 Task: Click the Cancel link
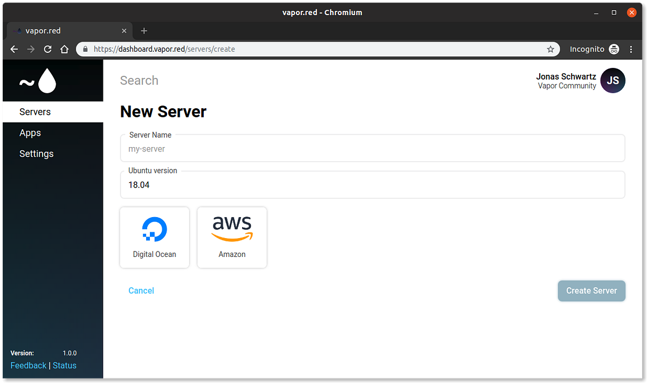[141, 291]
